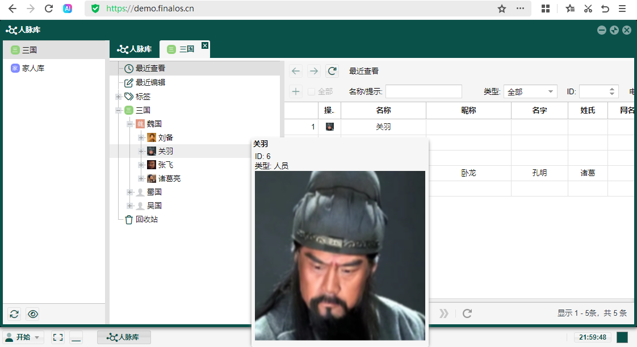This screenshot has height=347, width=637.
Task: Open the browser extensions grid icon
Action: [546, 9]
